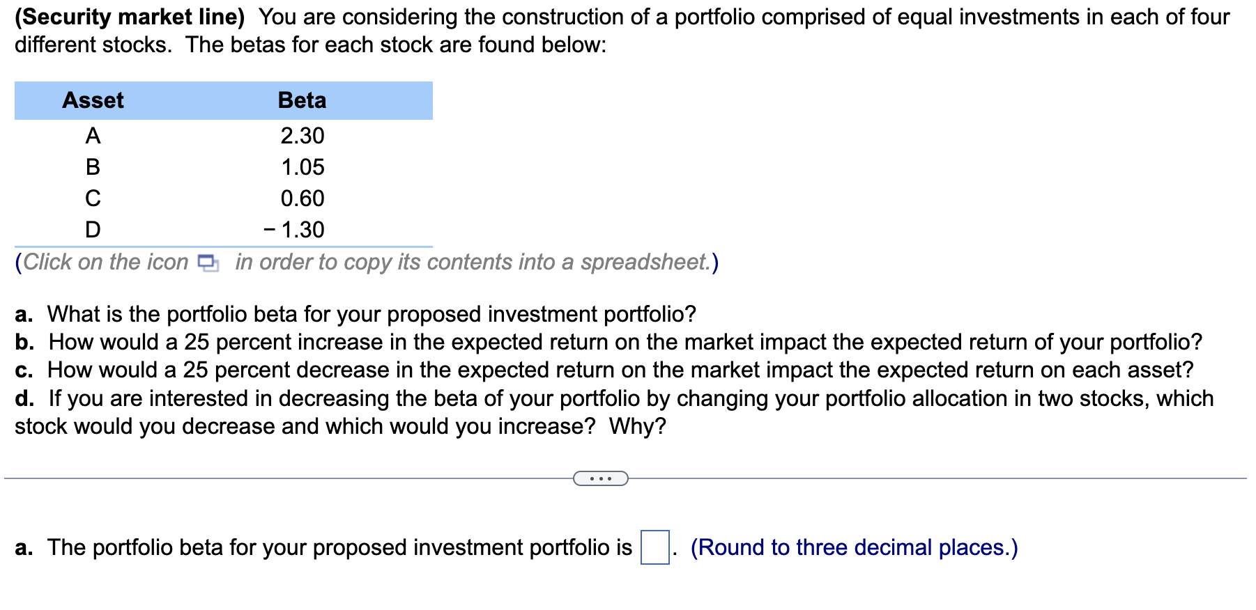The image size is (1256, 610).
Task: Click beta value 2.30 for Asset A
Action: (x=302, y=136)
